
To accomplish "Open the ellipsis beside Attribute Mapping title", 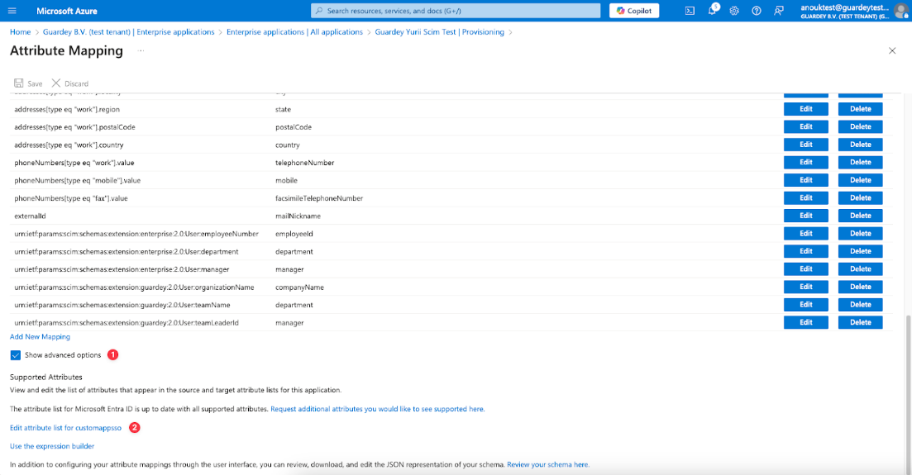I will [141, 51].
